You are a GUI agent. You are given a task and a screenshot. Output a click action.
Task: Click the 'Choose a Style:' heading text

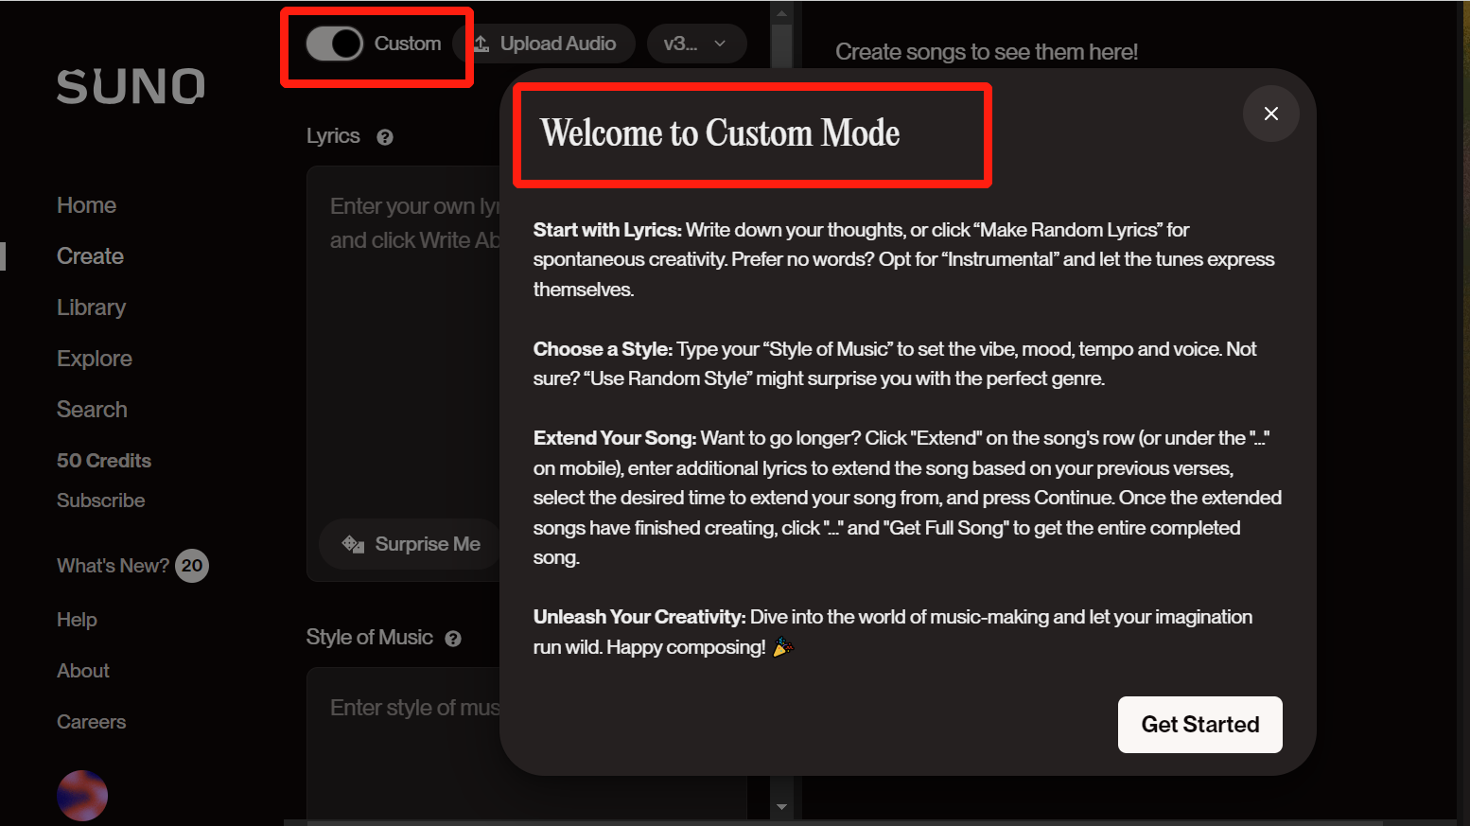click(603, 349)
